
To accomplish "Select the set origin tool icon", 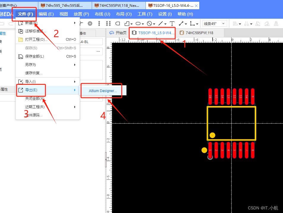I will (x=192, y=23).
